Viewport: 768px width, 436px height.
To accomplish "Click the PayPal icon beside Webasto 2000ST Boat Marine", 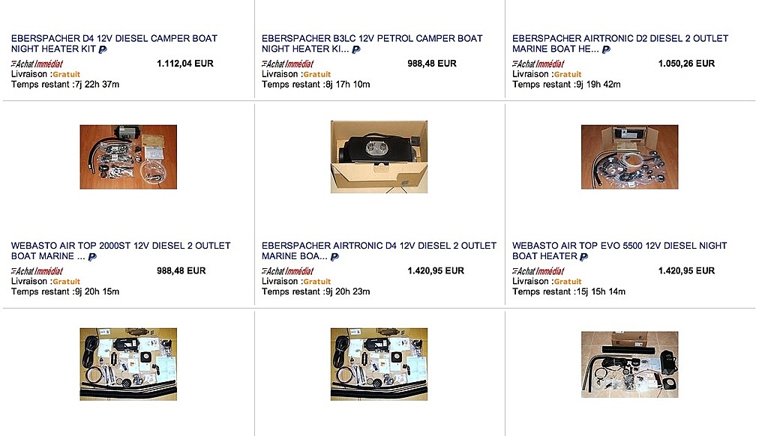I will click(92, 256).
